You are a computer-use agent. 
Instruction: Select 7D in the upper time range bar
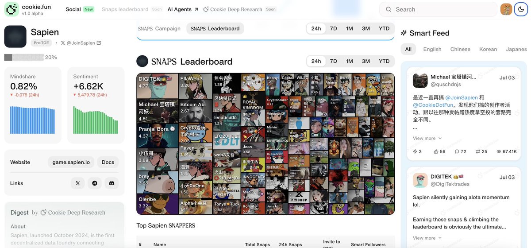coord(333,28)
